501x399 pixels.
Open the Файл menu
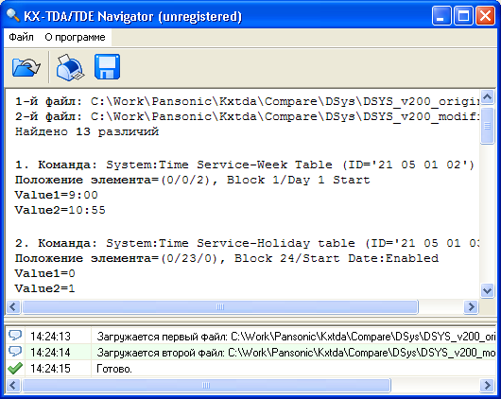pos(21,38)
